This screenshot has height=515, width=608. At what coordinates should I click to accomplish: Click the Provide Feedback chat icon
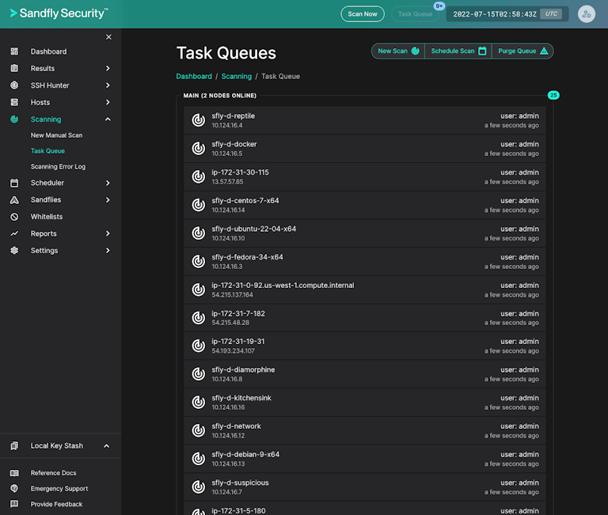click(x=14, y=504)
